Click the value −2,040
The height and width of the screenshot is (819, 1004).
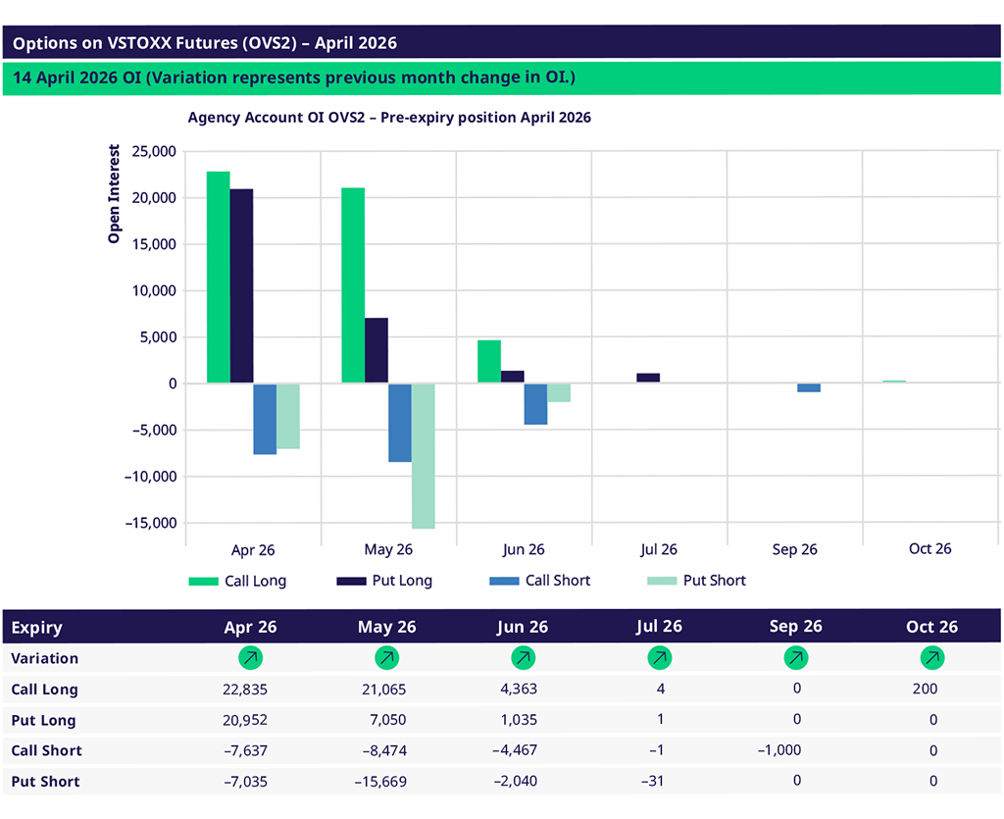(516, 781)
